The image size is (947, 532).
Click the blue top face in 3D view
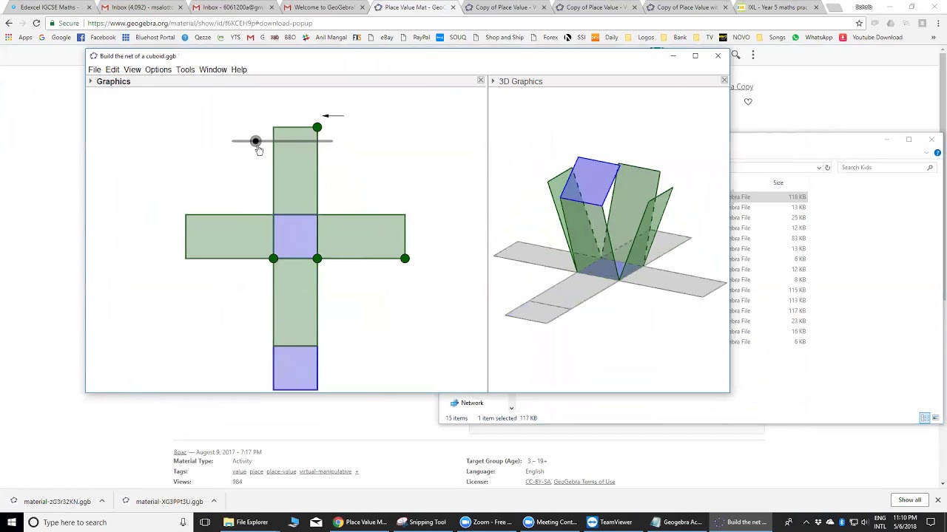point(590,182)
